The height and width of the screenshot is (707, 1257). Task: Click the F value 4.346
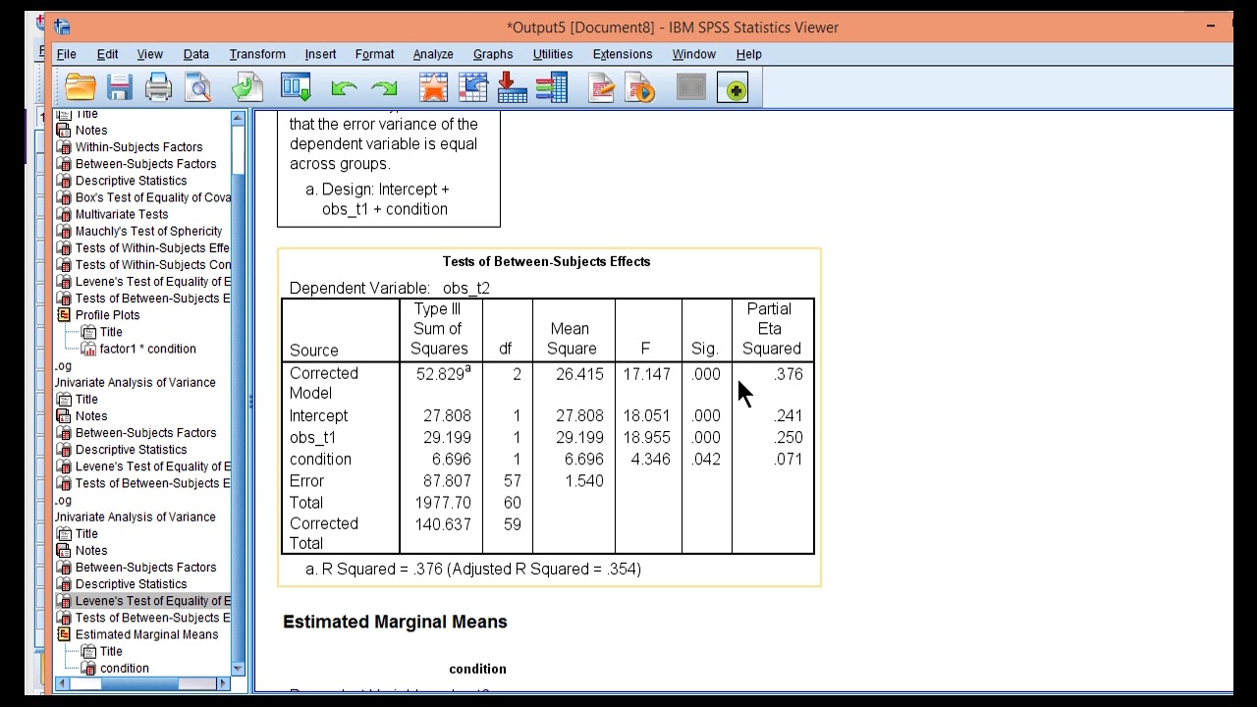650,459
